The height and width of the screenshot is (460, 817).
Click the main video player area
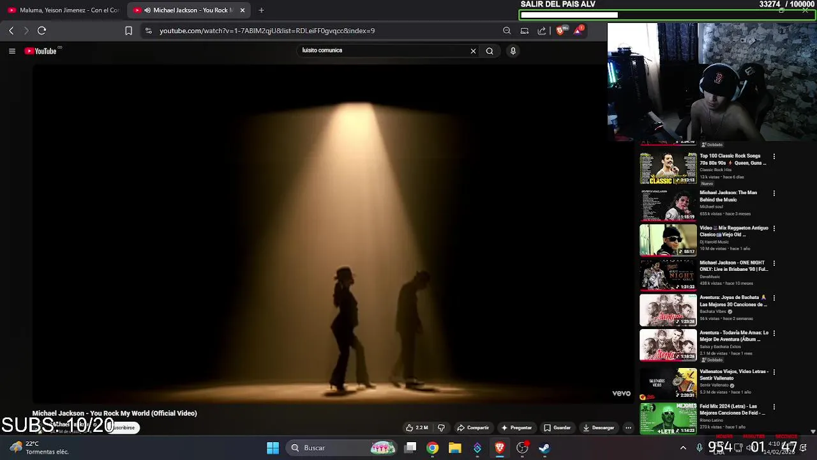click(x=332, y=233)
